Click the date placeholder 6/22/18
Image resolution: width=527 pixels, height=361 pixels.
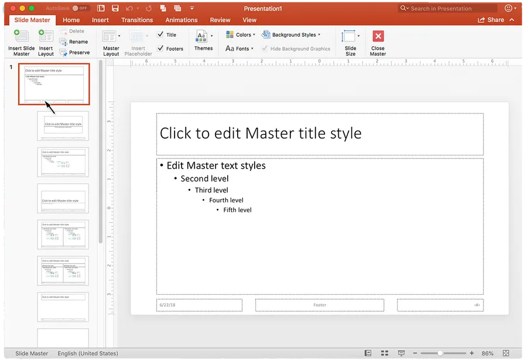[x=199, y=305]
